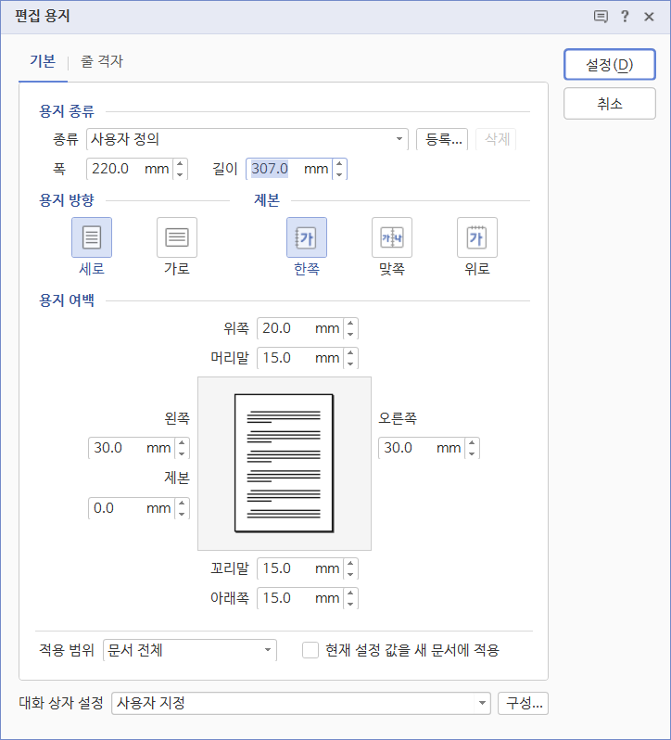Click the 위쪽 margin field showing 20.0
The image size is (671, 740).
[x=300, y=328]
